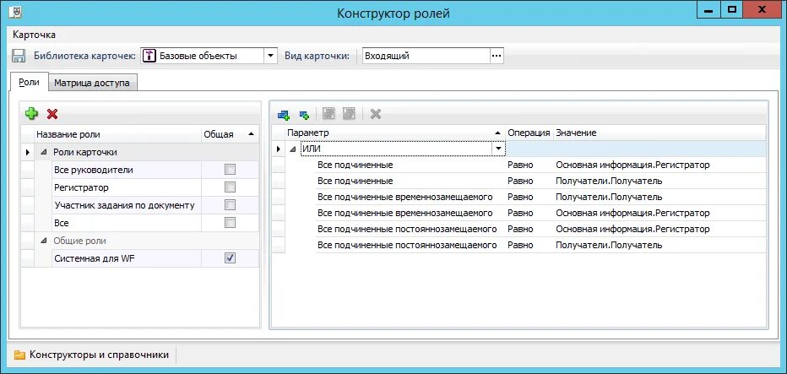The image size is (787, 374).
Task: Click the first greyed grouping toolbar icon
Action: coord(328,114)
